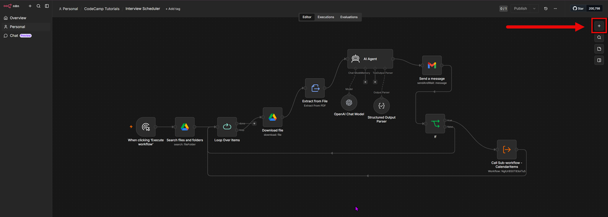Screen dimensions: 608x217
Task: Select the manual trigger 'Execute workflow' node
Action: coord(146,127)
